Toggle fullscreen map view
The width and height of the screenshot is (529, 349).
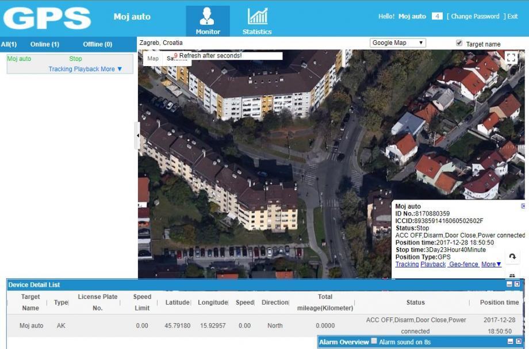[x=511, y=57]
